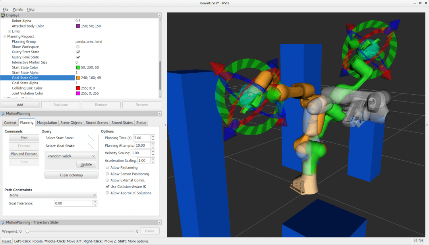This screenshot has width=429, height=245.
Task: Click the Goal Tolerance input field
Action: [x=73, y=203]
